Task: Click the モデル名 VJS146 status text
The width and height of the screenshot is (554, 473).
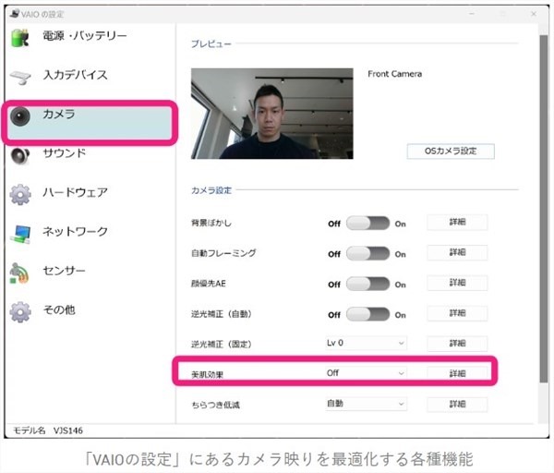Action: click(48, 431)
